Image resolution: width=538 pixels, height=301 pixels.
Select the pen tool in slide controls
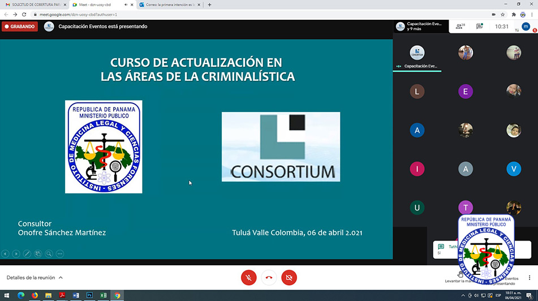(x=27, y=253)
